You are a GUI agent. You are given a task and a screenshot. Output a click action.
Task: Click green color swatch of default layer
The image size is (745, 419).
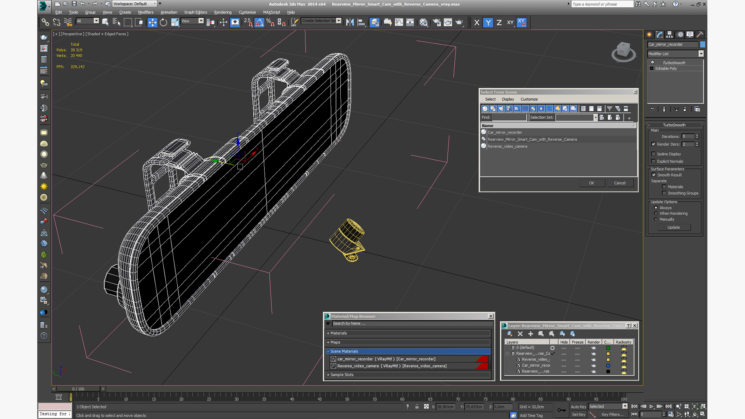pos(608,348)
